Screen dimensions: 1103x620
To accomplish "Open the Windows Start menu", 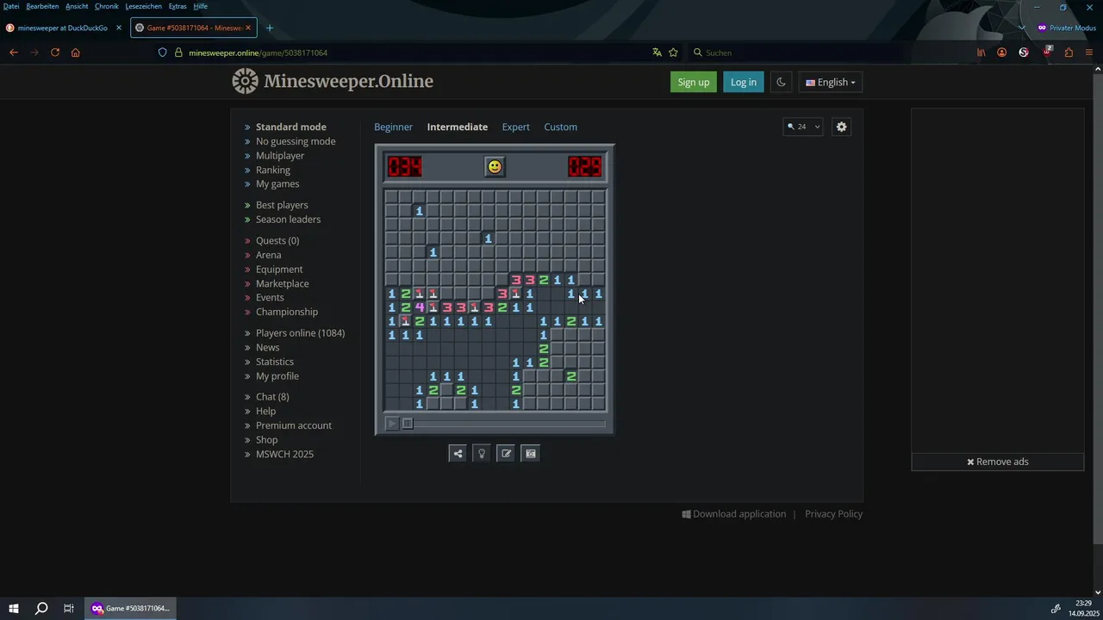I will tap(14, 608).
